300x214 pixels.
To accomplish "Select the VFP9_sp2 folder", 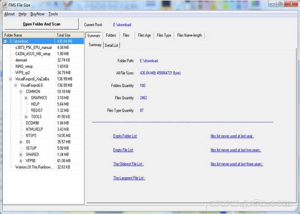I will pyautogui.click(x=23, y=73).
